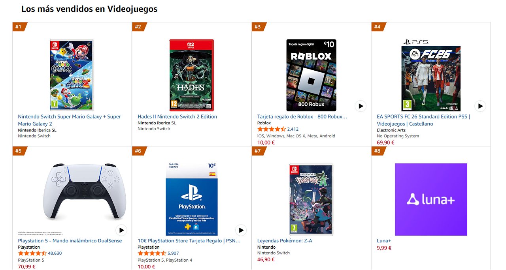This screenshot has height=270, width=506.
Task: Open Super Mario Galaxy cover image
Action: [x=72, y=75]
